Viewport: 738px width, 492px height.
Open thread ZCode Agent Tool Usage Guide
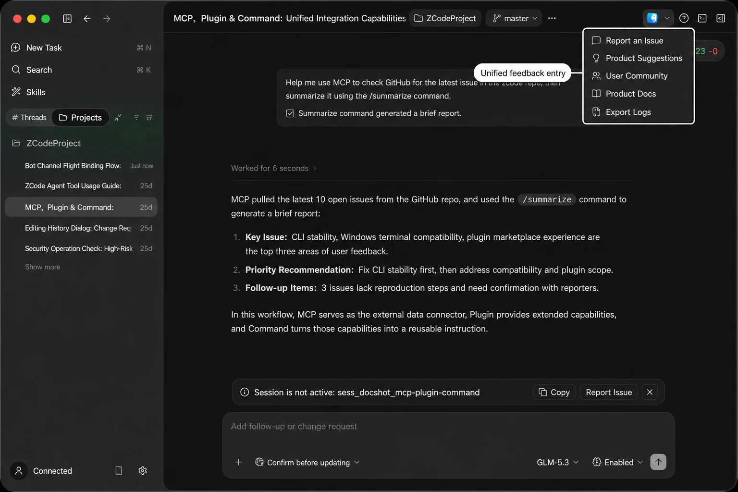(81, 186)
